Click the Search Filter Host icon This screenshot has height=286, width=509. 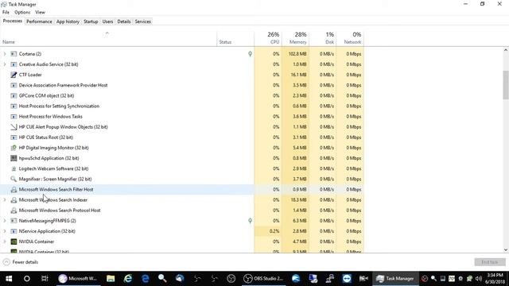click(14, 189)
